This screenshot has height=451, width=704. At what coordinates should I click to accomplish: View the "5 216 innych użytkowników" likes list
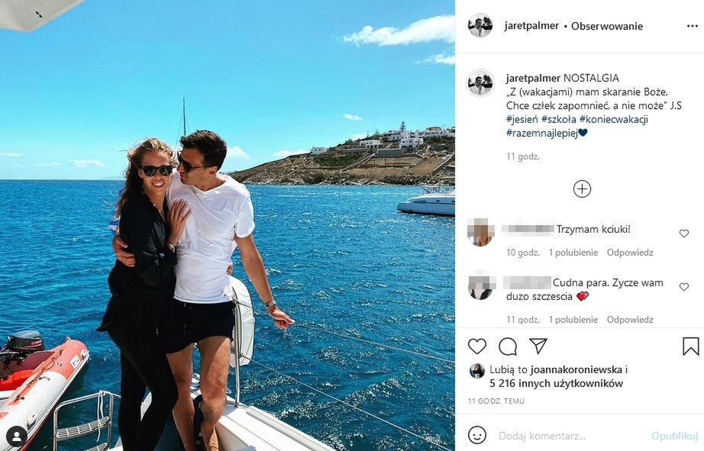pyautogui.click(x=557, y=384)
